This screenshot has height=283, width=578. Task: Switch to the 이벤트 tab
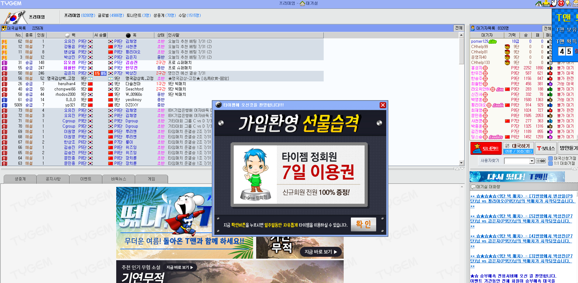click(x=86, y=179)
